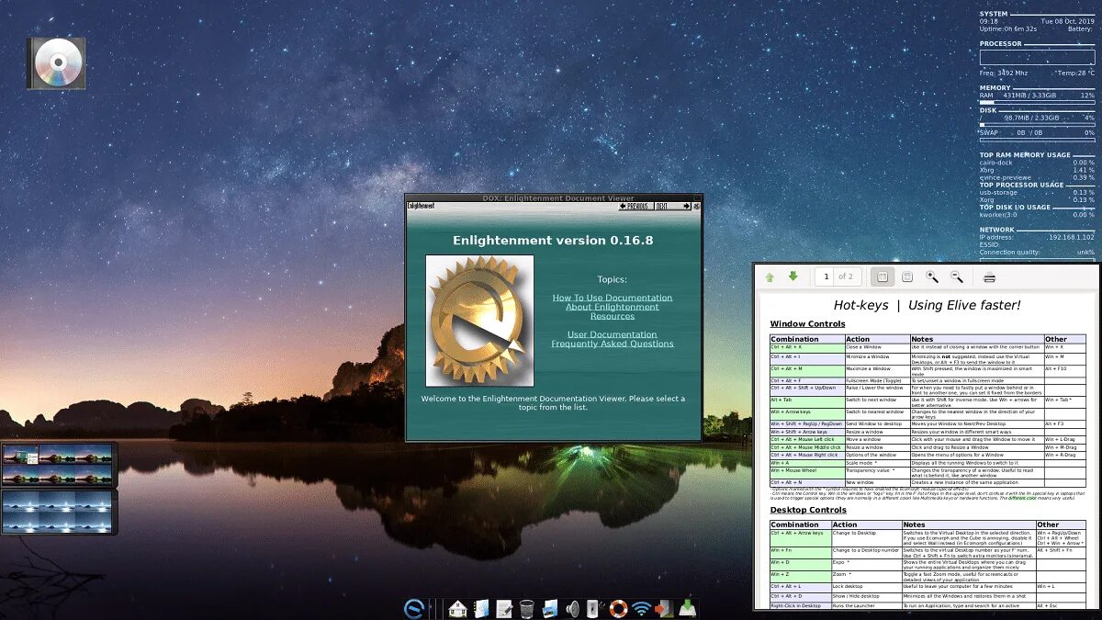Click the Window Controls heading in PDF
1102x620 pixels.
pyautogui.click(x=808, y=324)
